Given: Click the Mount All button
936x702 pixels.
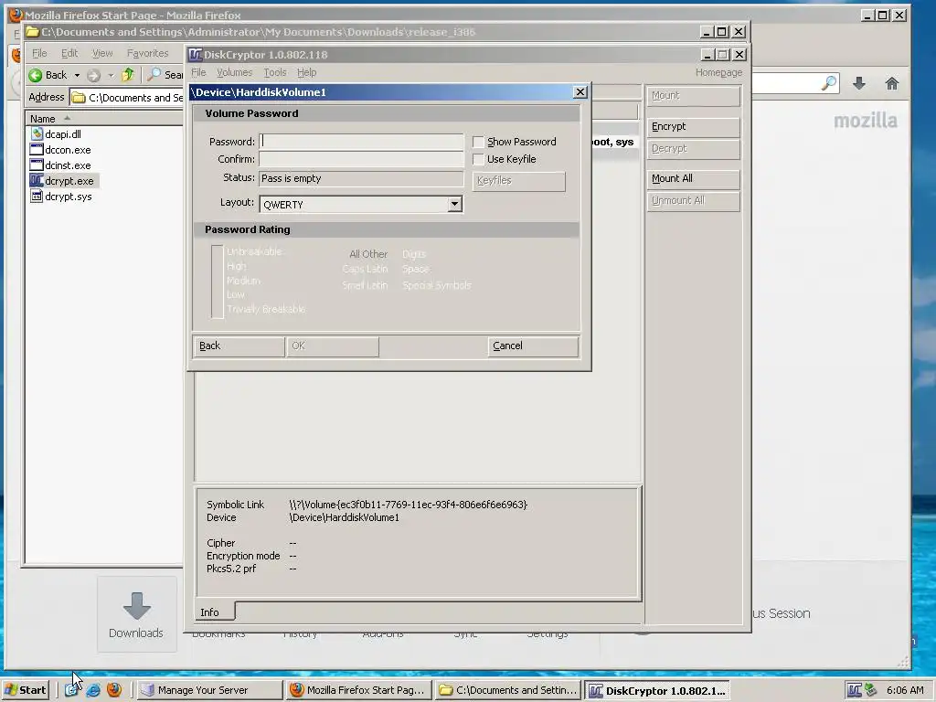Looking at the screenshot, I should click(x=693, y=178).
